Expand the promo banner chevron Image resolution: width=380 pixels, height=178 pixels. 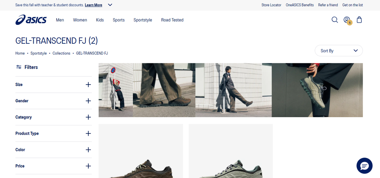110,5
